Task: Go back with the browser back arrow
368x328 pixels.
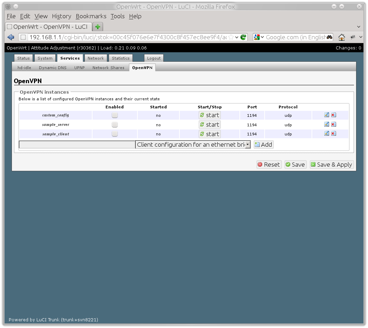Action: point(11,37)
